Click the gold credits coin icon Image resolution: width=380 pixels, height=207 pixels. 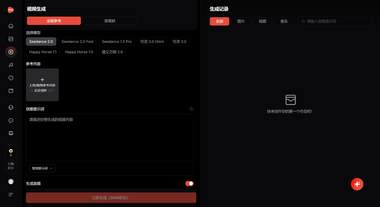[11, 151]
